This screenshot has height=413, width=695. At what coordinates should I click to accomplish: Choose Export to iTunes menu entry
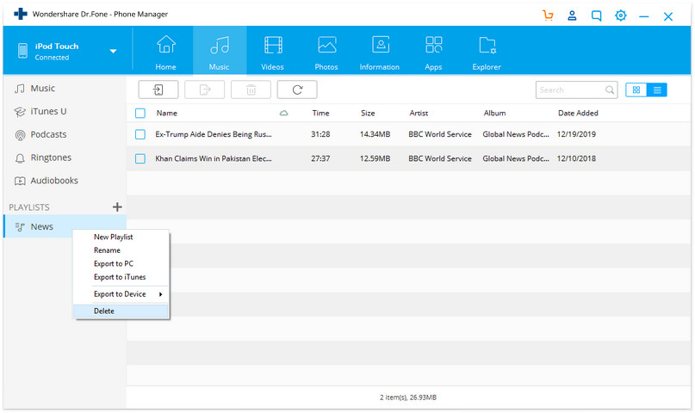121,277
